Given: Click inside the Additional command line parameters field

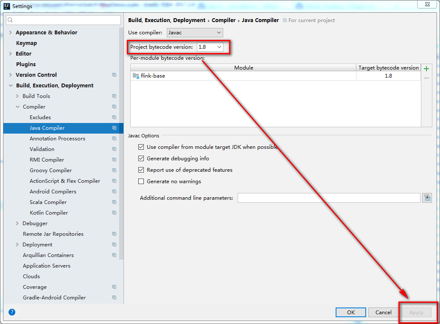Looking at the screenshot, I should 328,198.
